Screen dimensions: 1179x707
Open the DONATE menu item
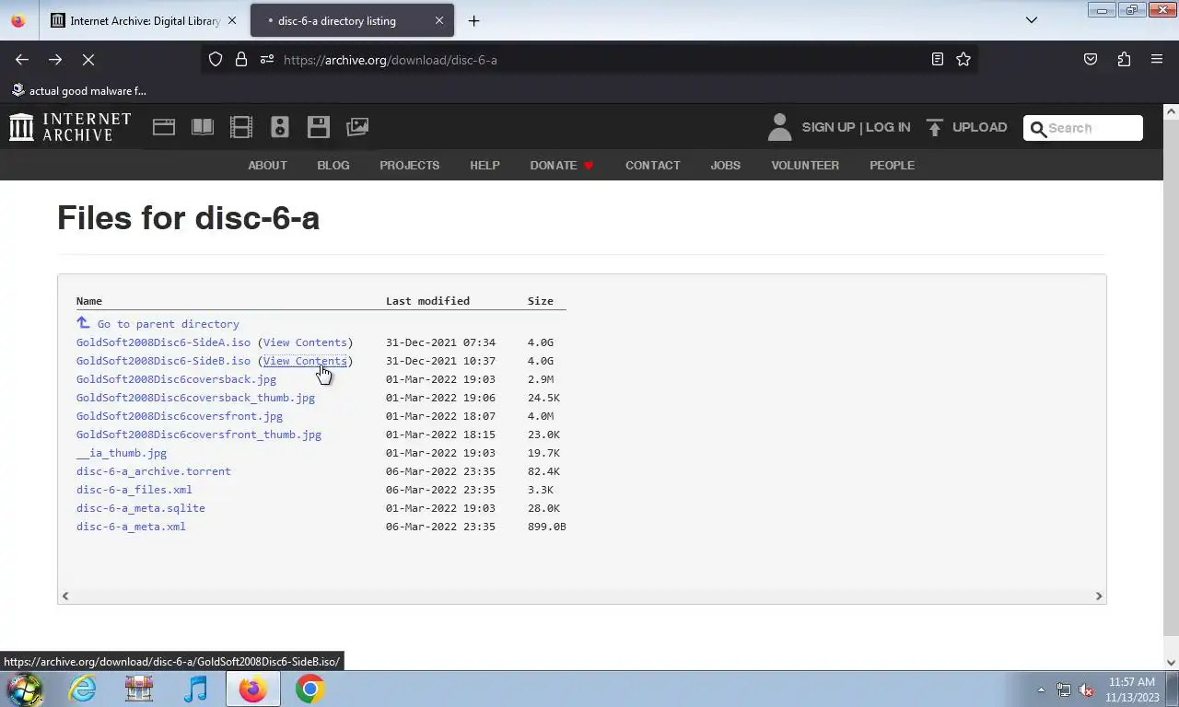coord(562,166)
